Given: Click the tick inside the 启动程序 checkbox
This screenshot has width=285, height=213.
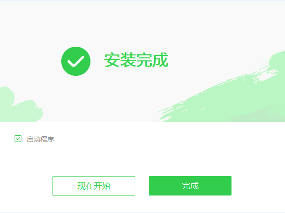Looking at the screenshot, I should coord(18,139).
